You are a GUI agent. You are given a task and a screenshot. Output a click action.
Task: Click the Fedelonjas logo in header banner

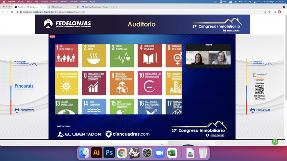[x=67, y=23]
